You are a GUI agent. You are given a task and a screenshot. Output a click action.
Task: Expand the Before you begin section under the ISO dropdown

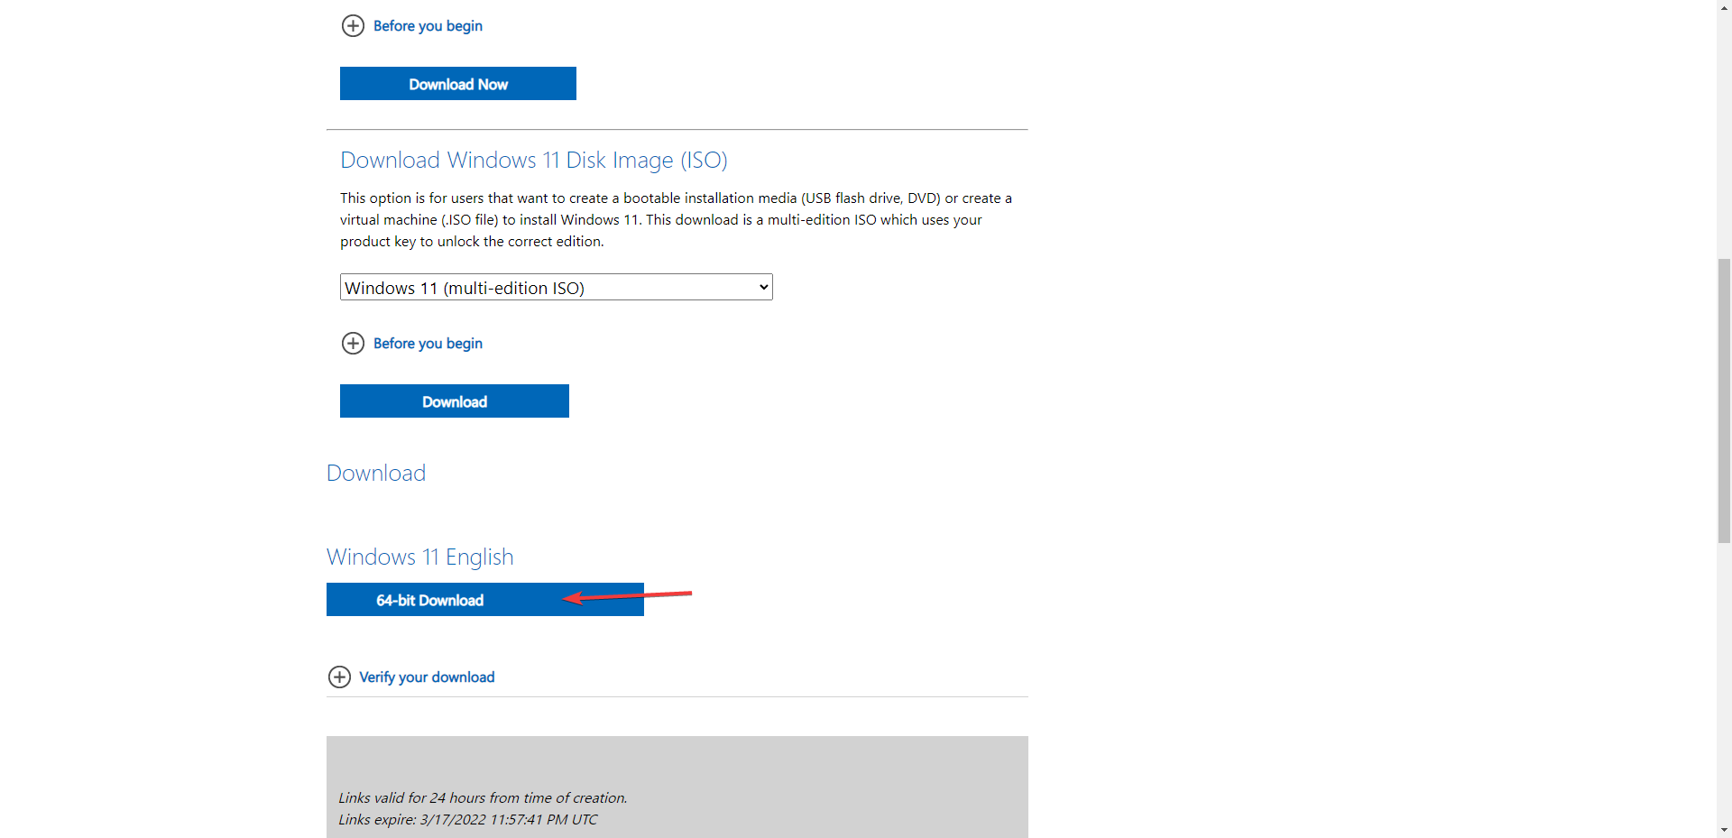click(x=412, y=344)
